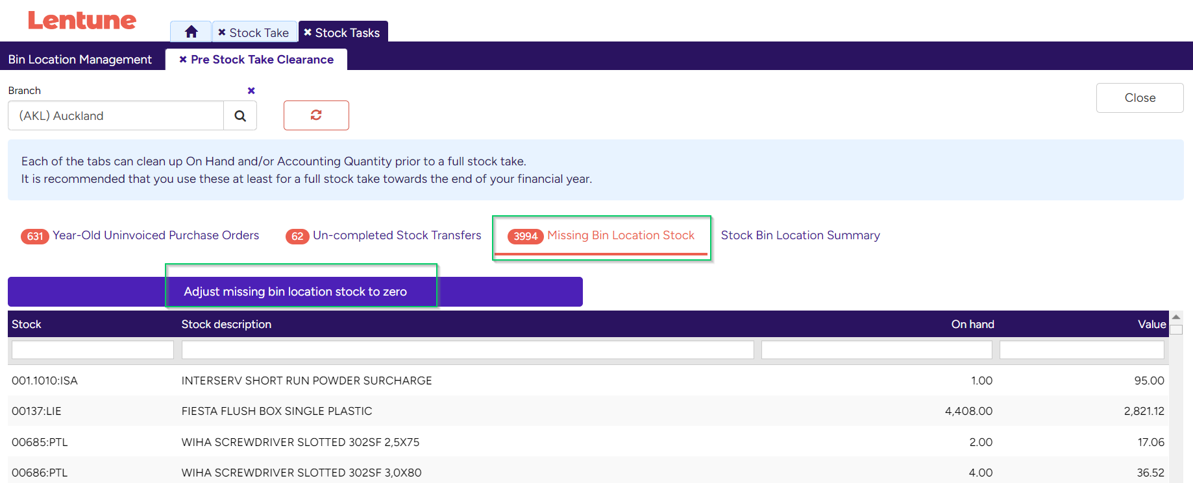Click the Value column filter box
Image resolution: width=1193 pixels, height=483 pixels.
(1081, 350)
